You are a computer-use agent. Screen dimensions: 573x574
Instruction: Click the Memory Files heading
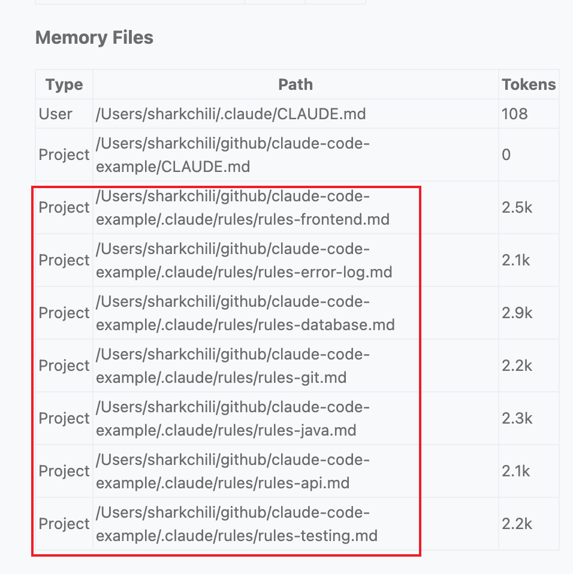[94, 38]
